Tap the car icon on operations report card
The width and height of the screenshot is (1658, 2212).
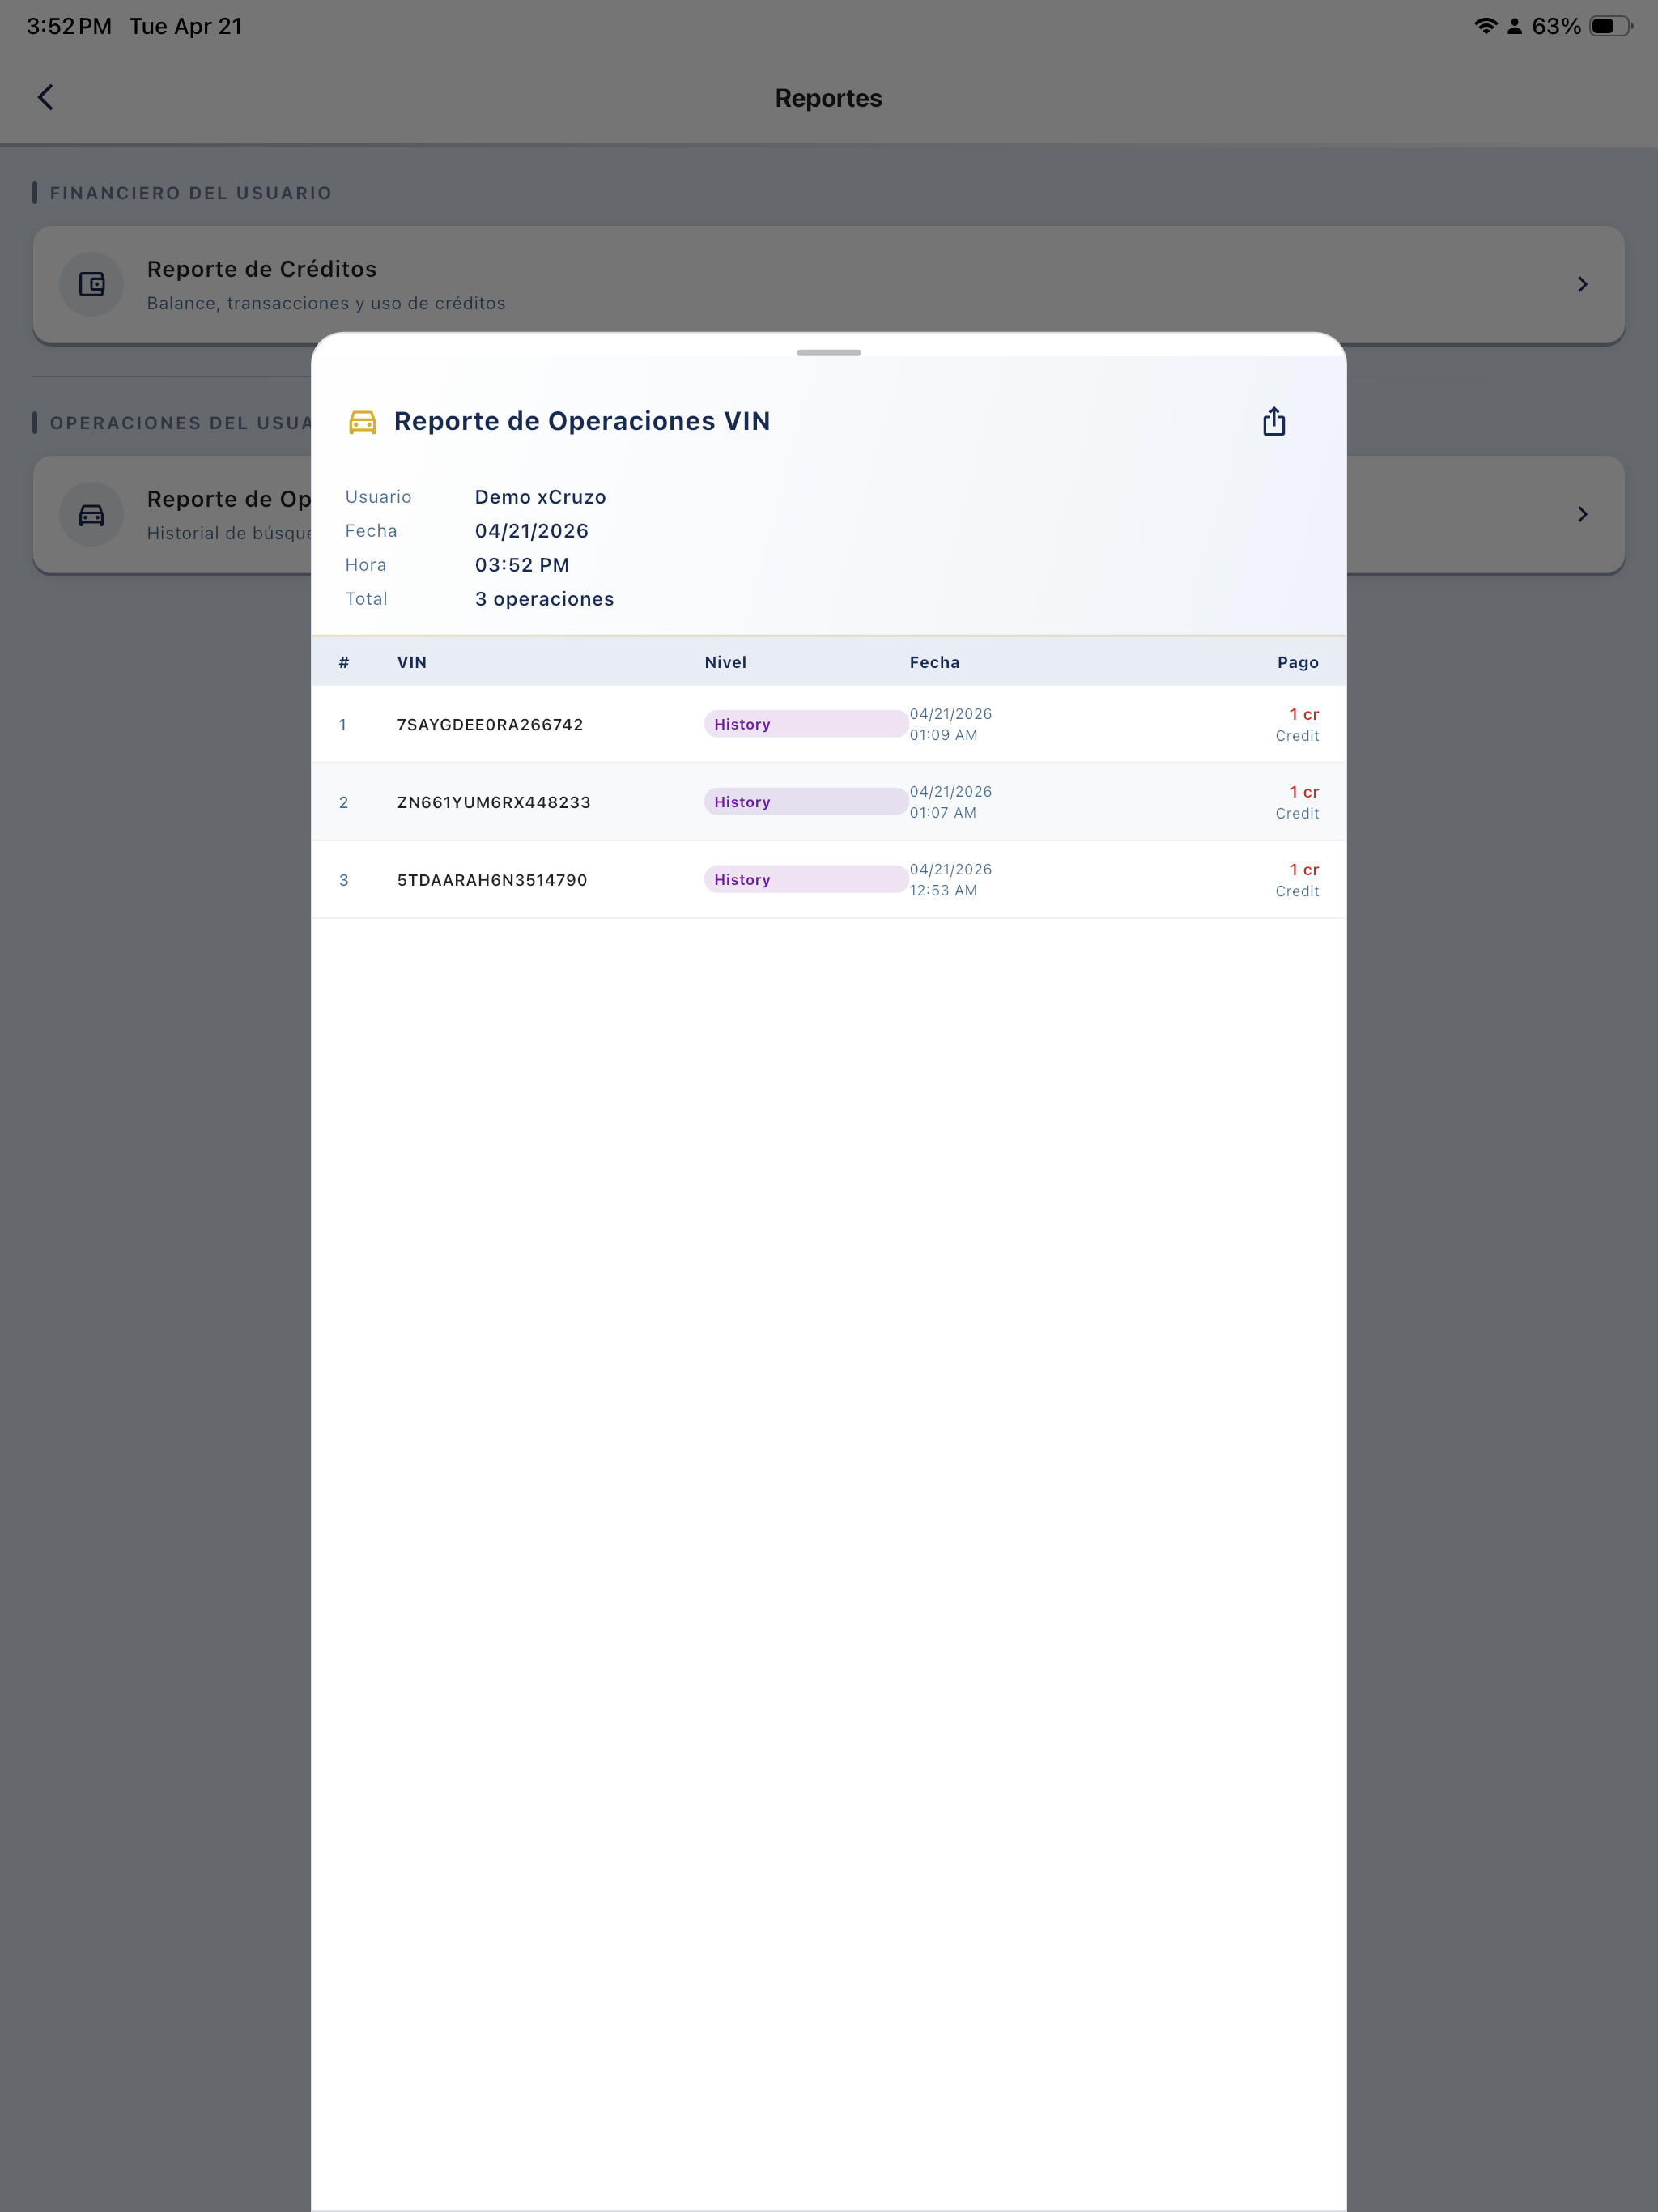[x=92, y=514]
